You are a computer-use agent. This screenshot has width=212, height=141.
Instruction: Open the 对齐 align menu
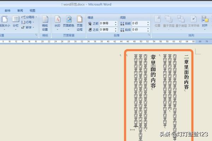205,23
